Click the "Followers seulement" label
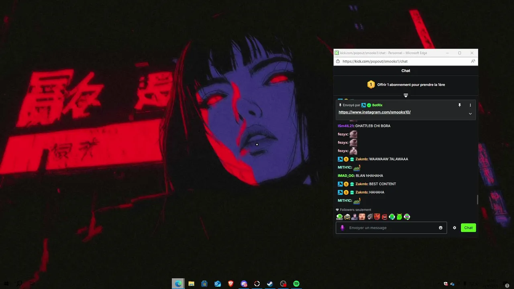 pos(355,210)
